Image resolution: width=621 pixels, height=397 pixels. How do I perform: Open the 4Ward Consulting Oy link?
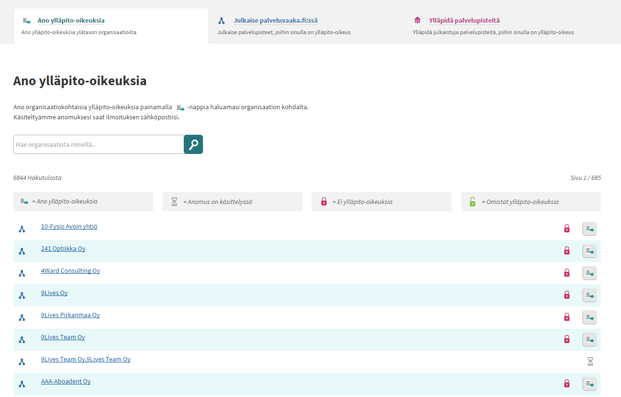(x=70, y=270)
